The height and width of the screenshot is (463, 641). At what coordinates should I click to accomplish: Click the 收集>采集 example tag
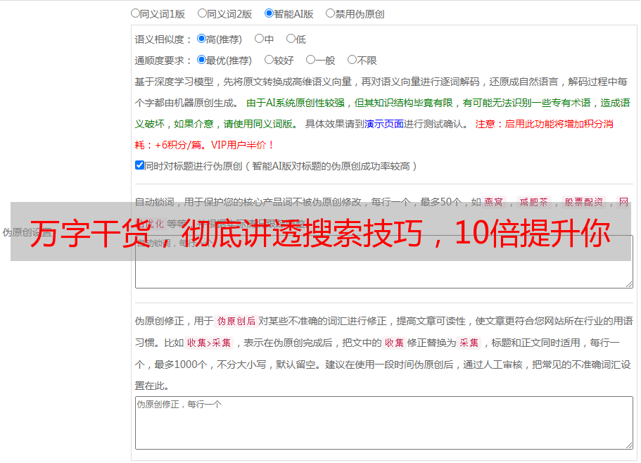tap(209, 343)
